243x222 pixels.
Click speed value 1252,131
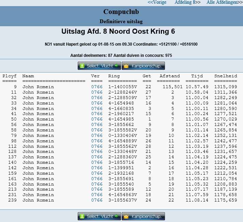[x=226, y=136]
